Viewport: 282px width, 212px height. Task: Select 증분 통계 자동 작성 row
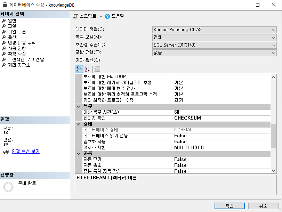pos(177,171)
